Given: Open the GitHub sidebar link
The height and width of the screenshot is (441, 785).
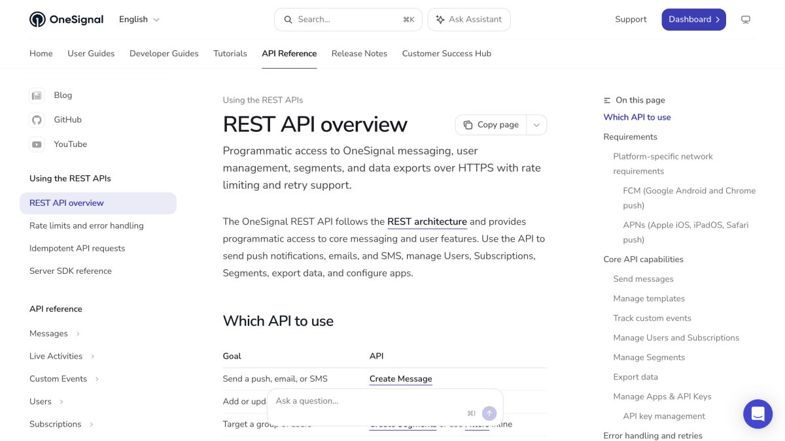Looking at the screenshot, I should tap(68, 120).
